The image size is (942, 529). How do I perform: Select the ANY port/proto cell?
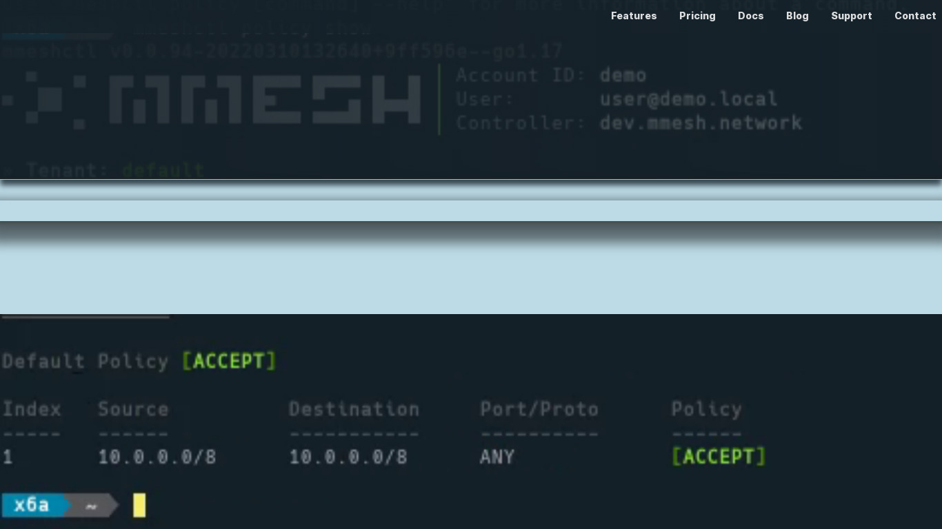point(497,457)
